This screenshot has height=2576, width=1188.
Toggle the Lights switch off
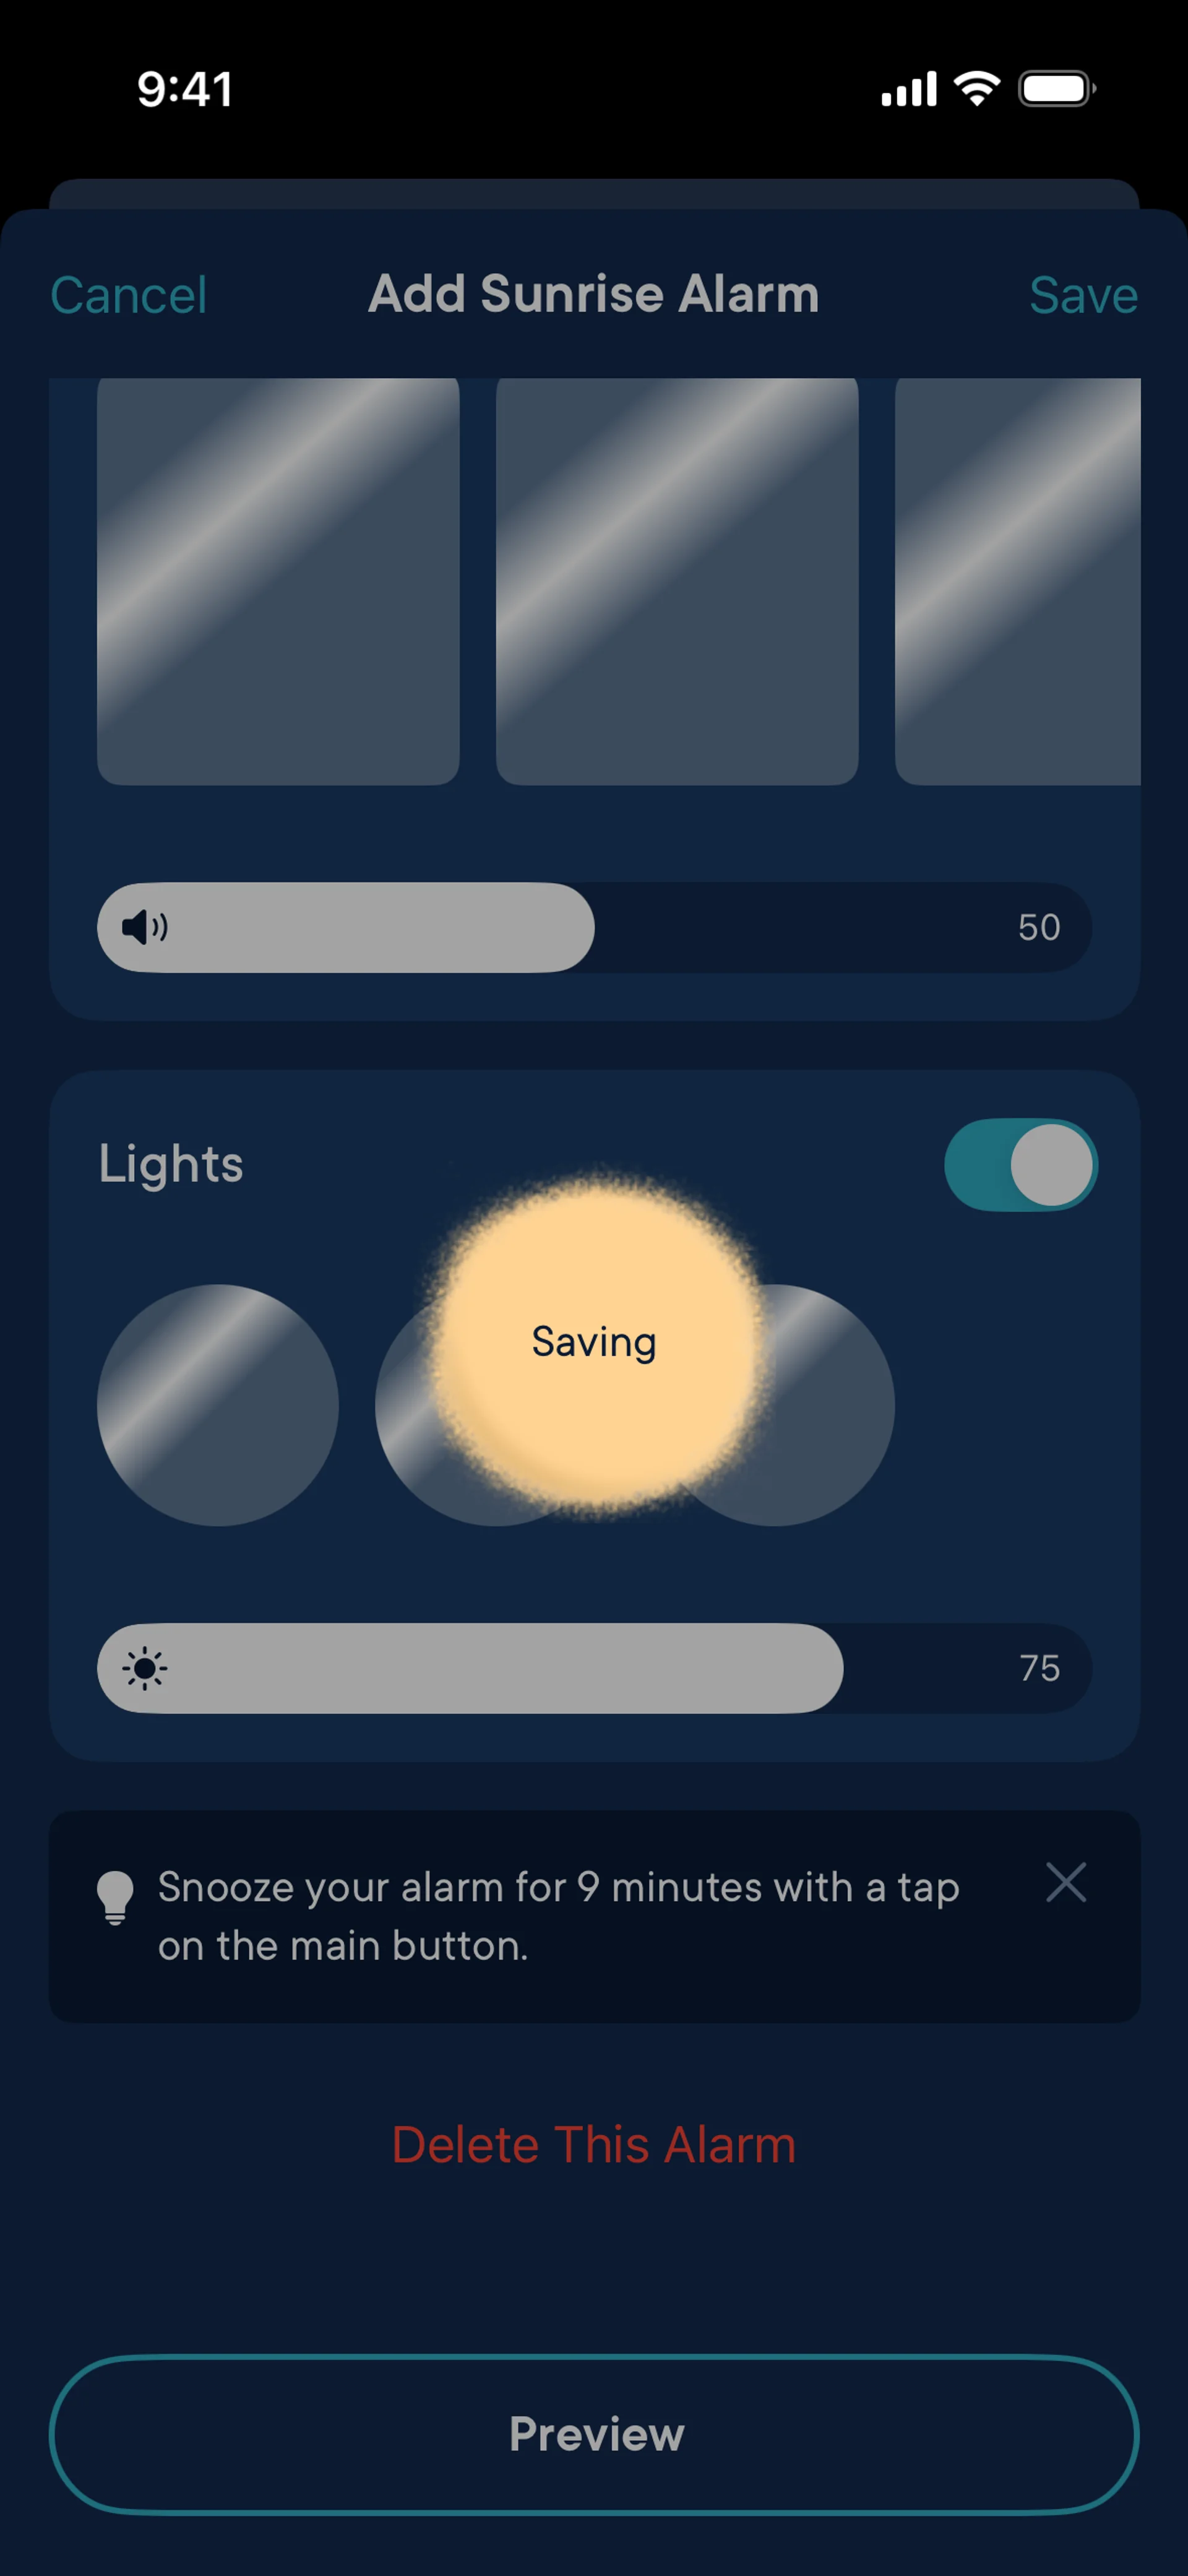pos(1020,1164)
